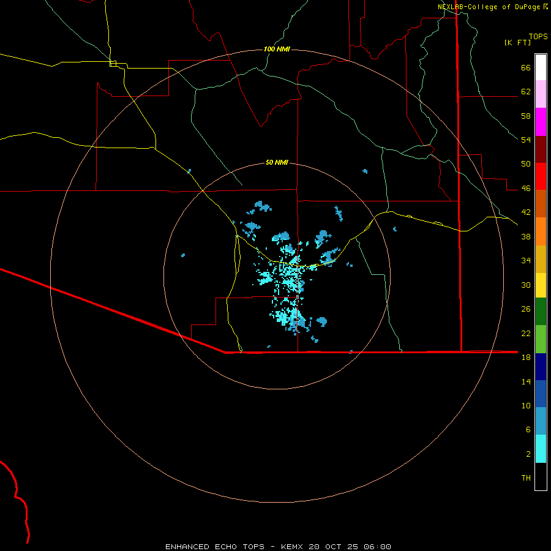Click the 'NEXLAB-College of DuPage' credit text

click(490, 7)
